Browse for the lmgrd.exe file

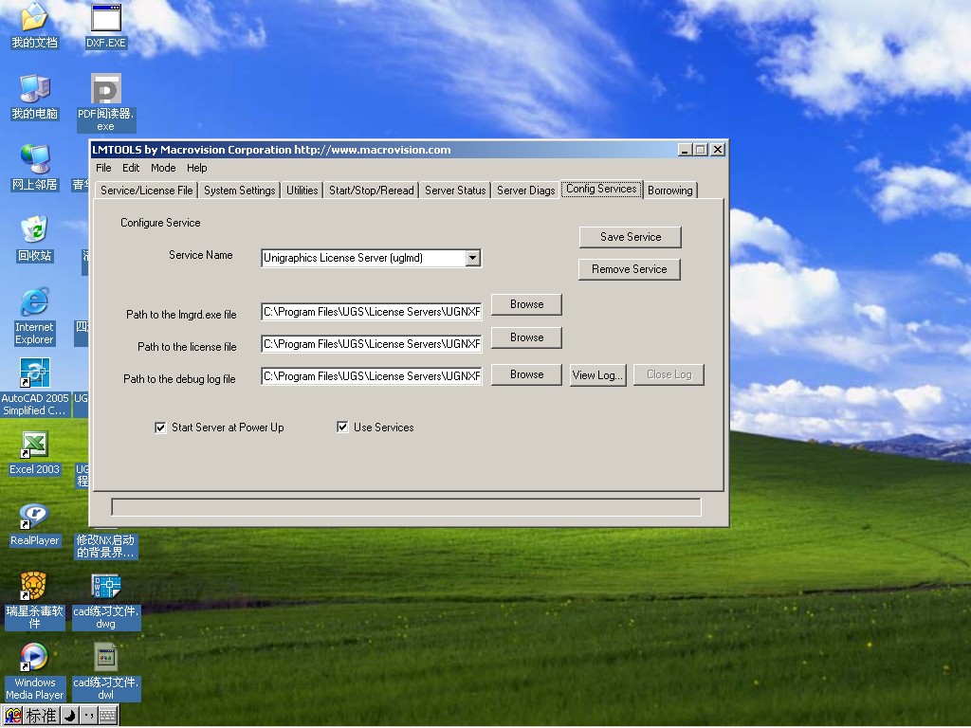[526, 304]
